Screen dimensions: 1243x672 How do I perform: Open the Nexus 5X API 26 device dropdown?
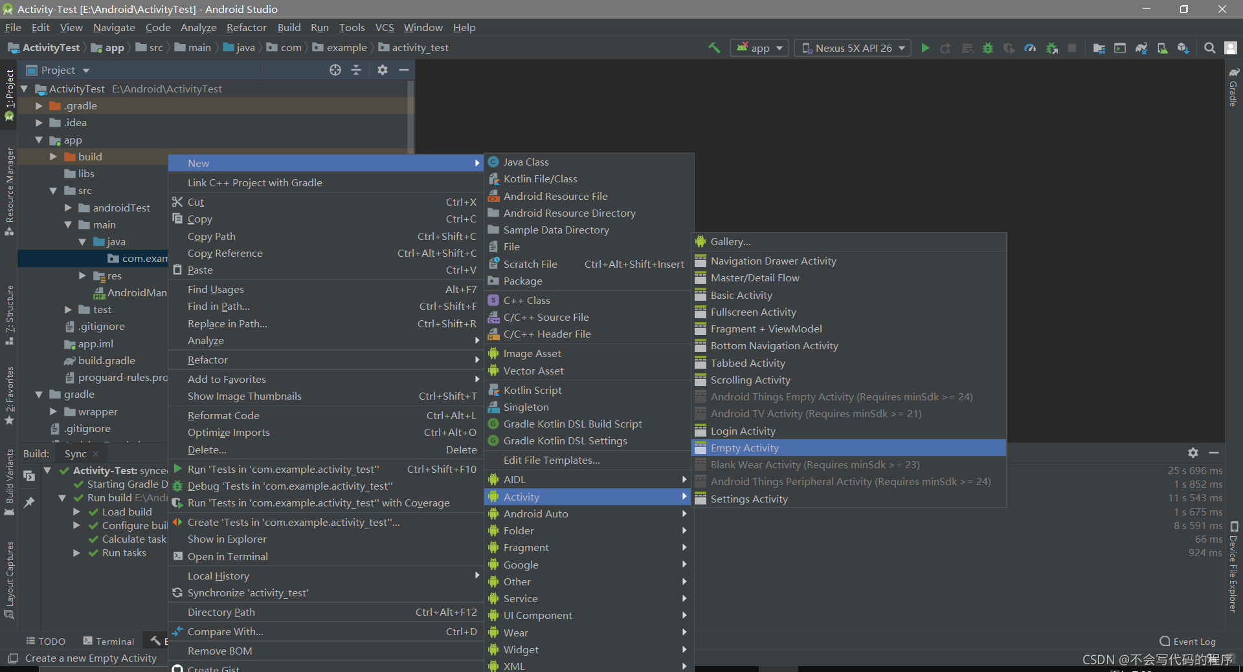tap(853, 48)
